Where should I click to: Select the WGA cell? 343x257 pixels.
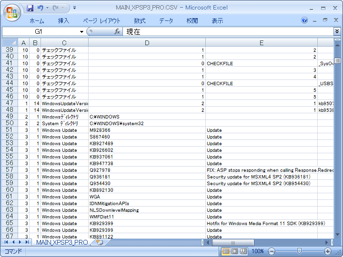point(147,197)
